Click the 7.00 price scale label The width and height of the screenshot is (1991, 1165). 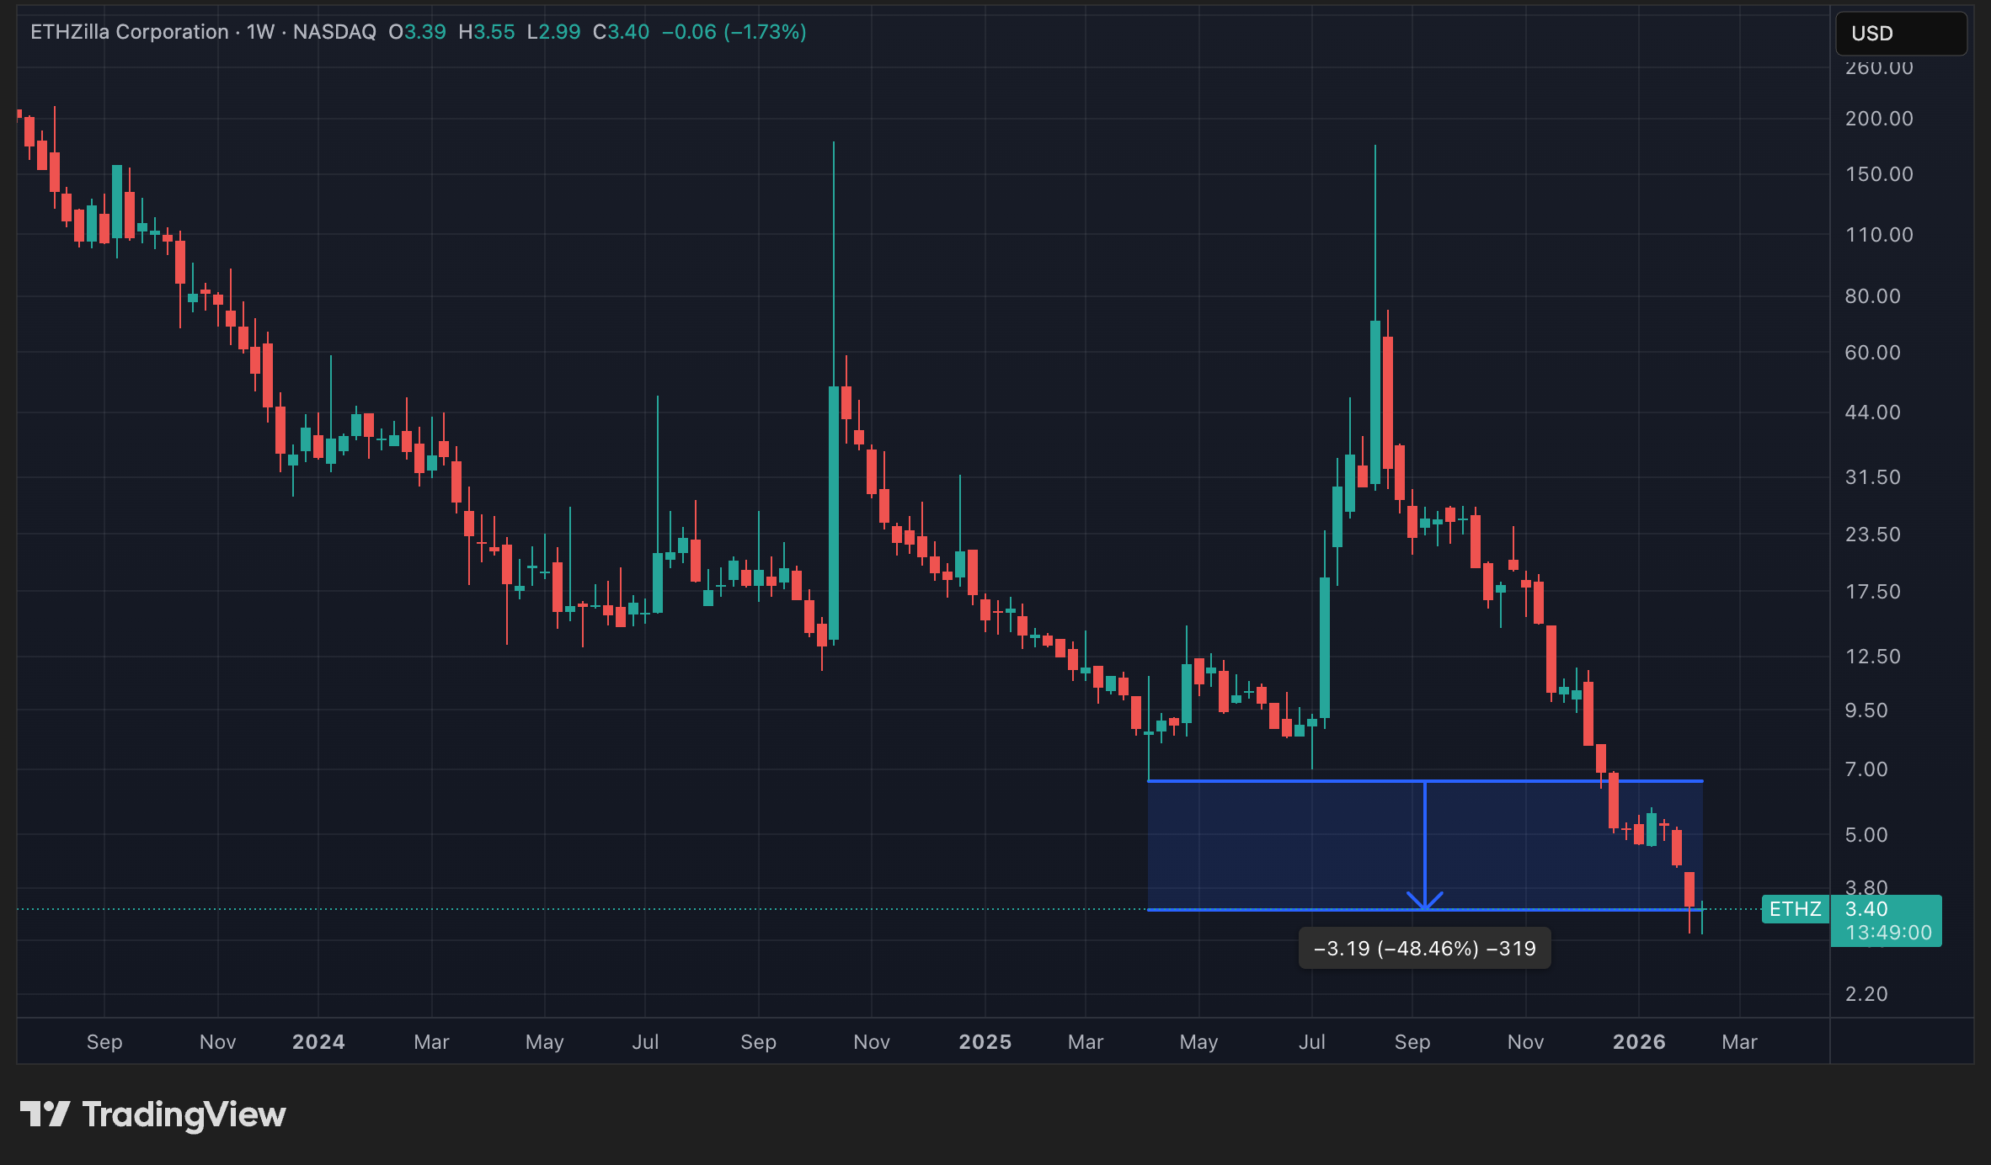click(1866, 769)
